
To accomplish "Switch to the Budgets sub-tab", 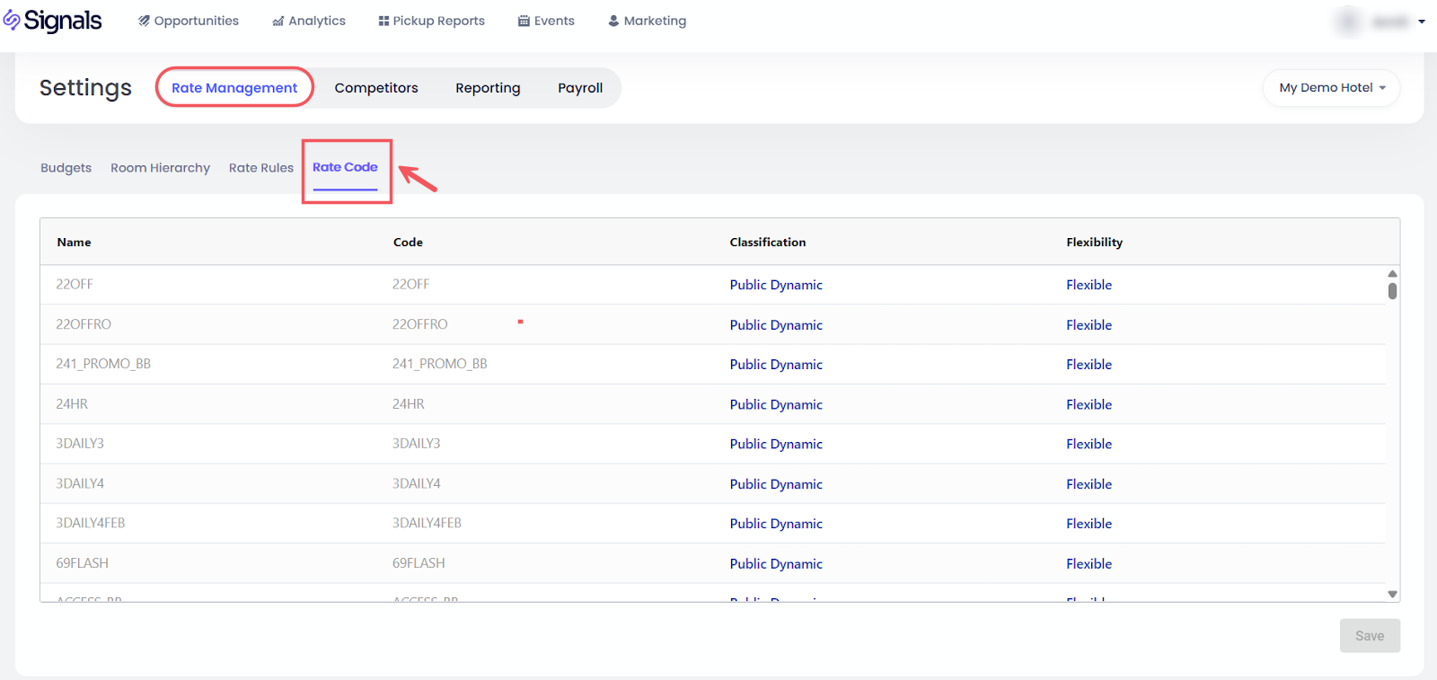I will point(66,168).
